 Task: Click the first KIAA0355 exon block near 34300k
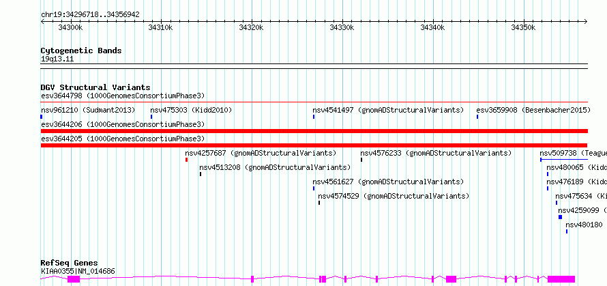point(74,279)
